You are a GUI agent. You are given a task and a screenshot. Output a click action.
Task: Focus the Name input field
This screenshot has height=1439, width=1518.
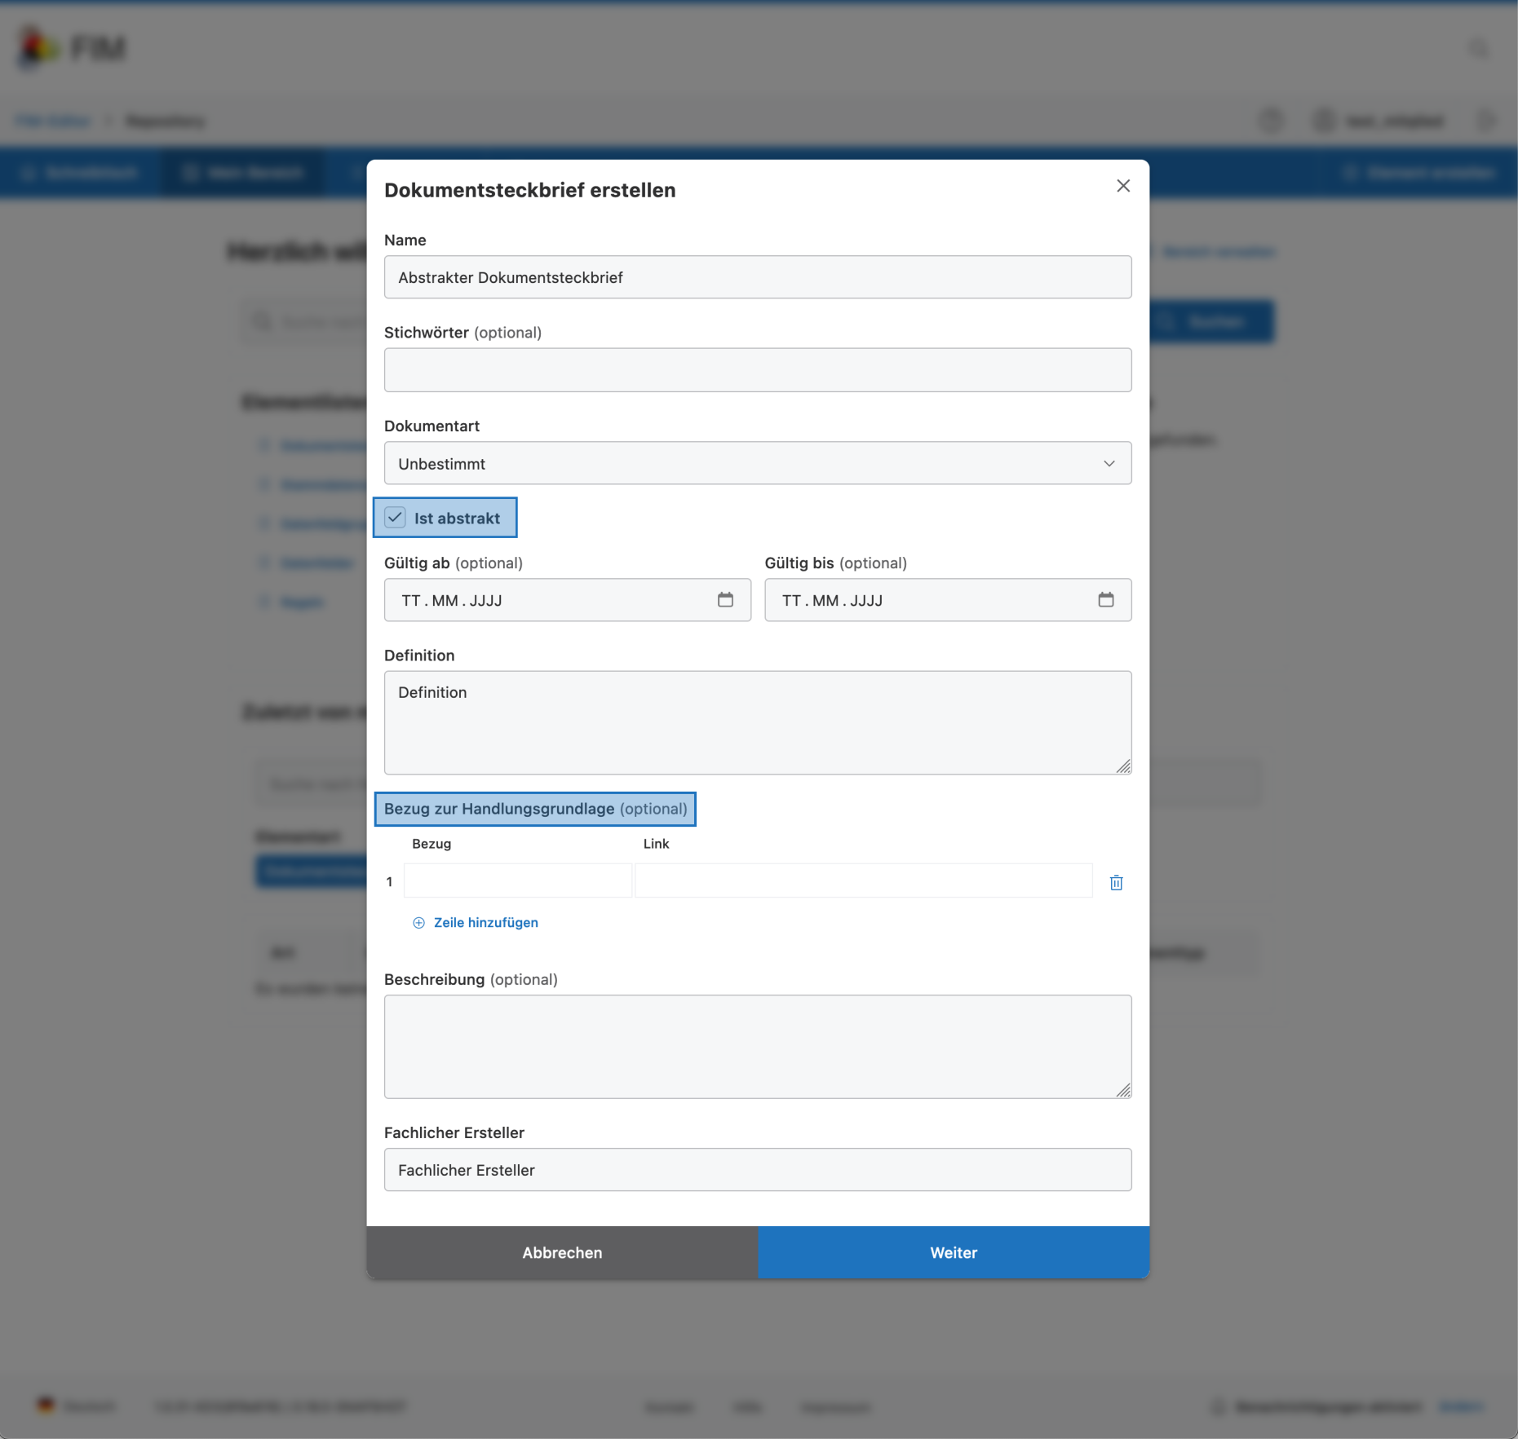coord(757,277)
